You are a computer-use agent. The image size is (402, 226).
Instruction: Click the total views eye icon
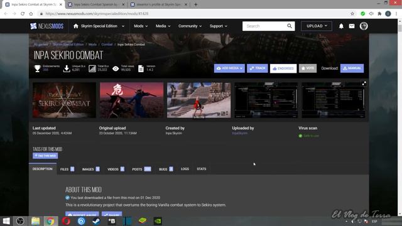tap(116, 68)
